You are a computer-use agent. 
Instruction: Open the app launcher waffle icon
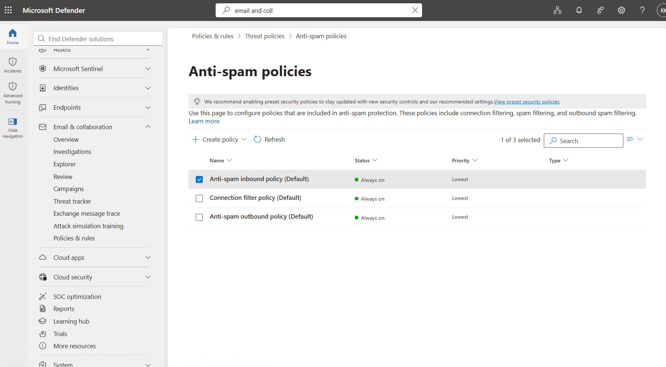(x=8, y=10)
